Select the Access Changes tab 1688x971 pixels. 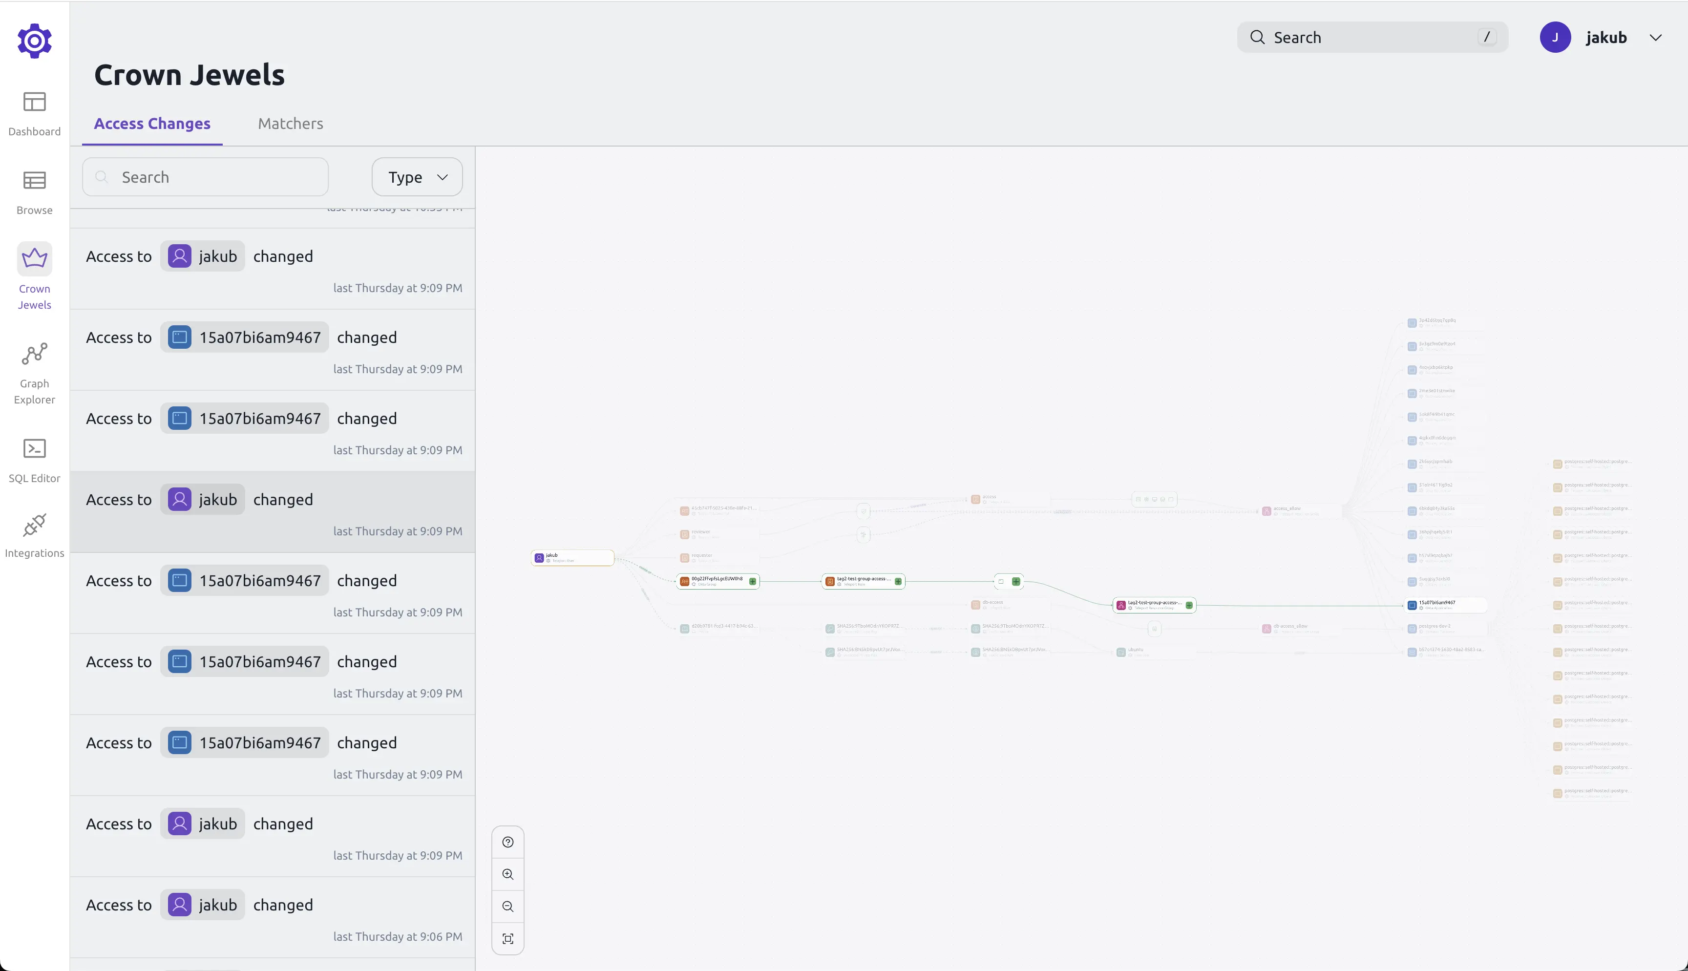[x=152, y=124]
